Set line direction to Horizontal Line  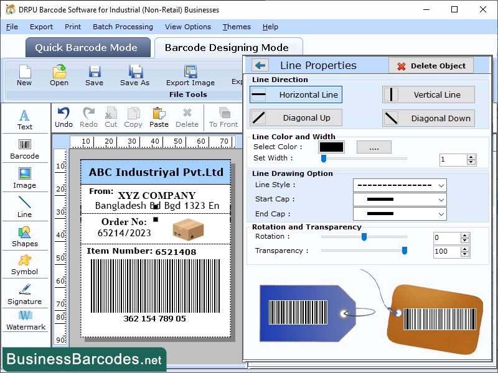pyautogui.click(x=296, y=94)
